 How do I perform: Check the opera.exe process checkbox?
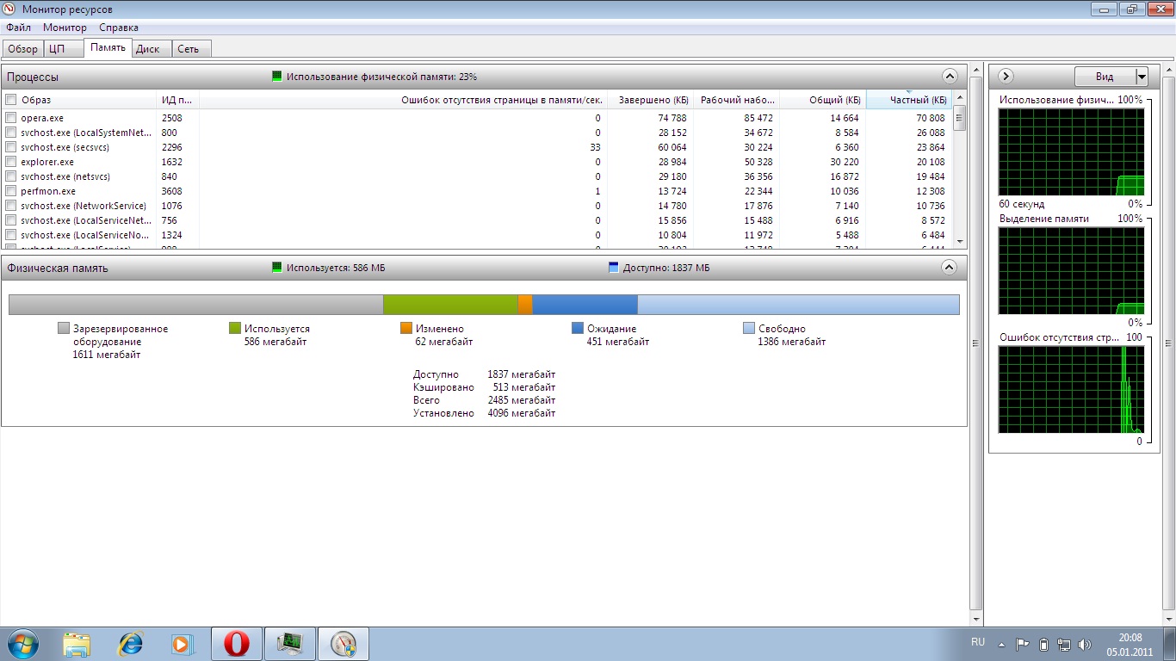click(x=11, y=118)
